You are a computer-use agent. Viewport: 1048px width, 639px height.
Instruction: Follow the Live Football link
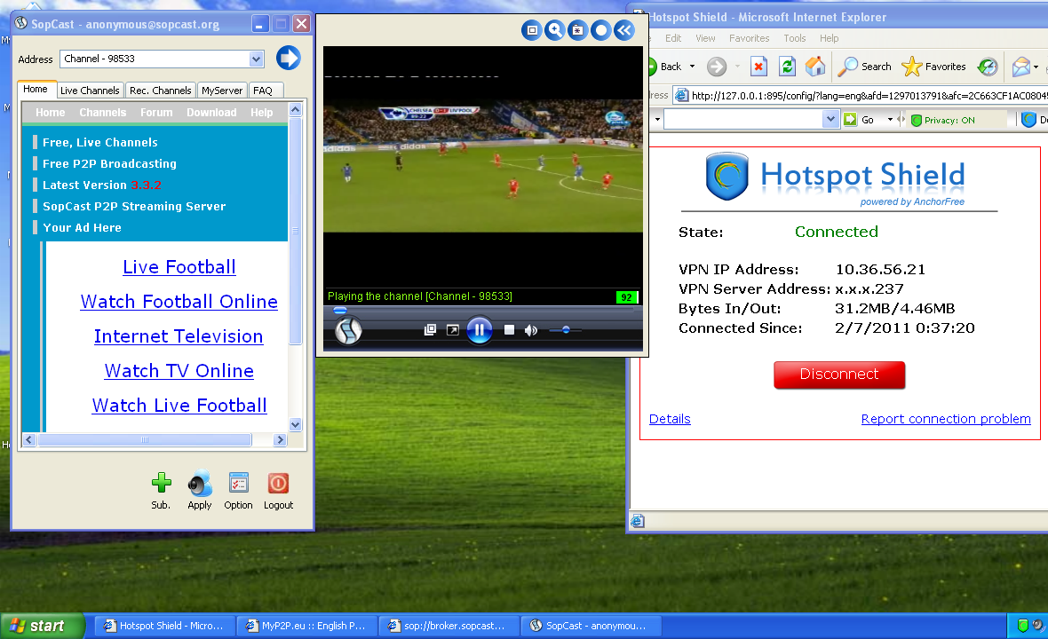click(179, 267)
